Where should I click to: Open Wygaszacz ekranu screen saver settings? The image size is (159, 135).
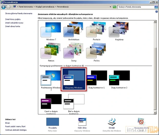coord(142,125)
